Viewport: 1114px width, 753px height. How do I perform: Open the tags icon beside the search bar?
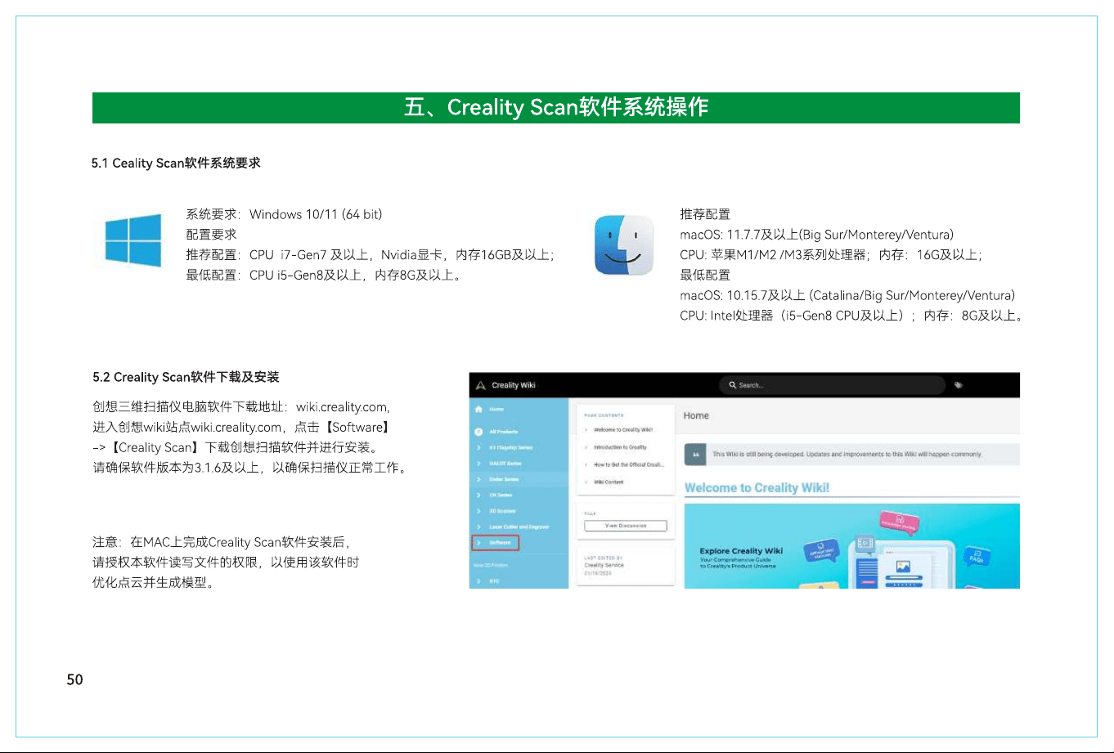(959, 385)
